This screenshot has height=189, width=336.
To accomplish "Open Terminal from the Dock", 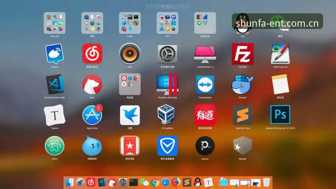I will tap(133, 183).
